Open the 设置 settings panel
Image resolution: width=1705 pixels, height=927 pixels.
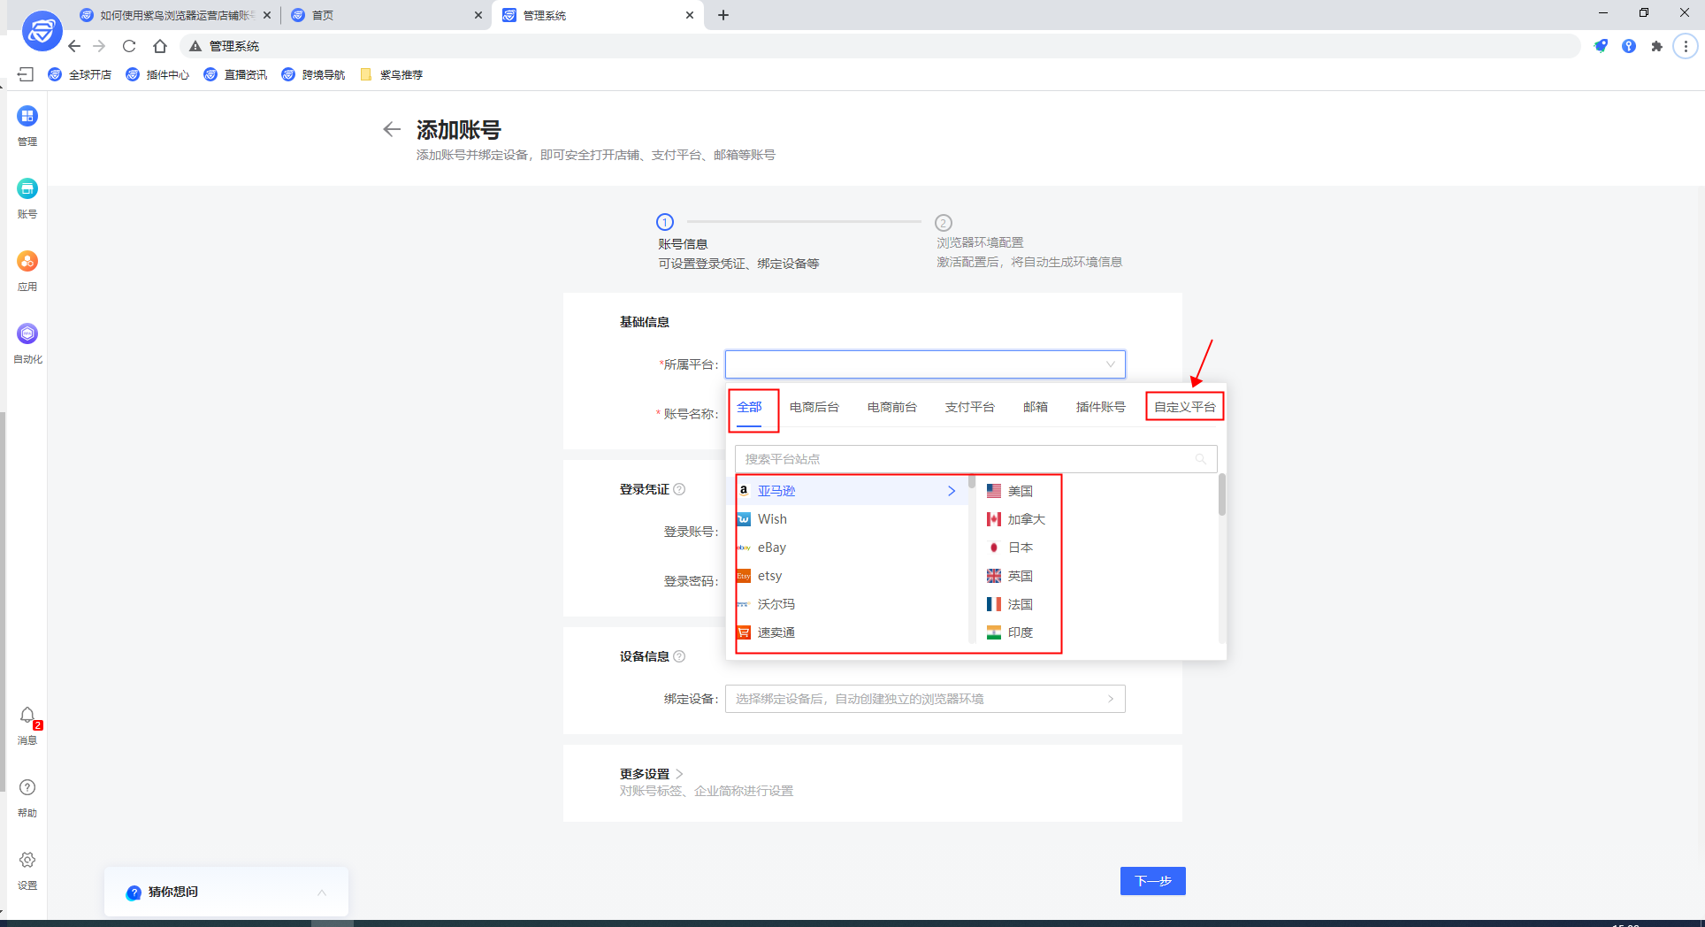click(x=27, y=868)
